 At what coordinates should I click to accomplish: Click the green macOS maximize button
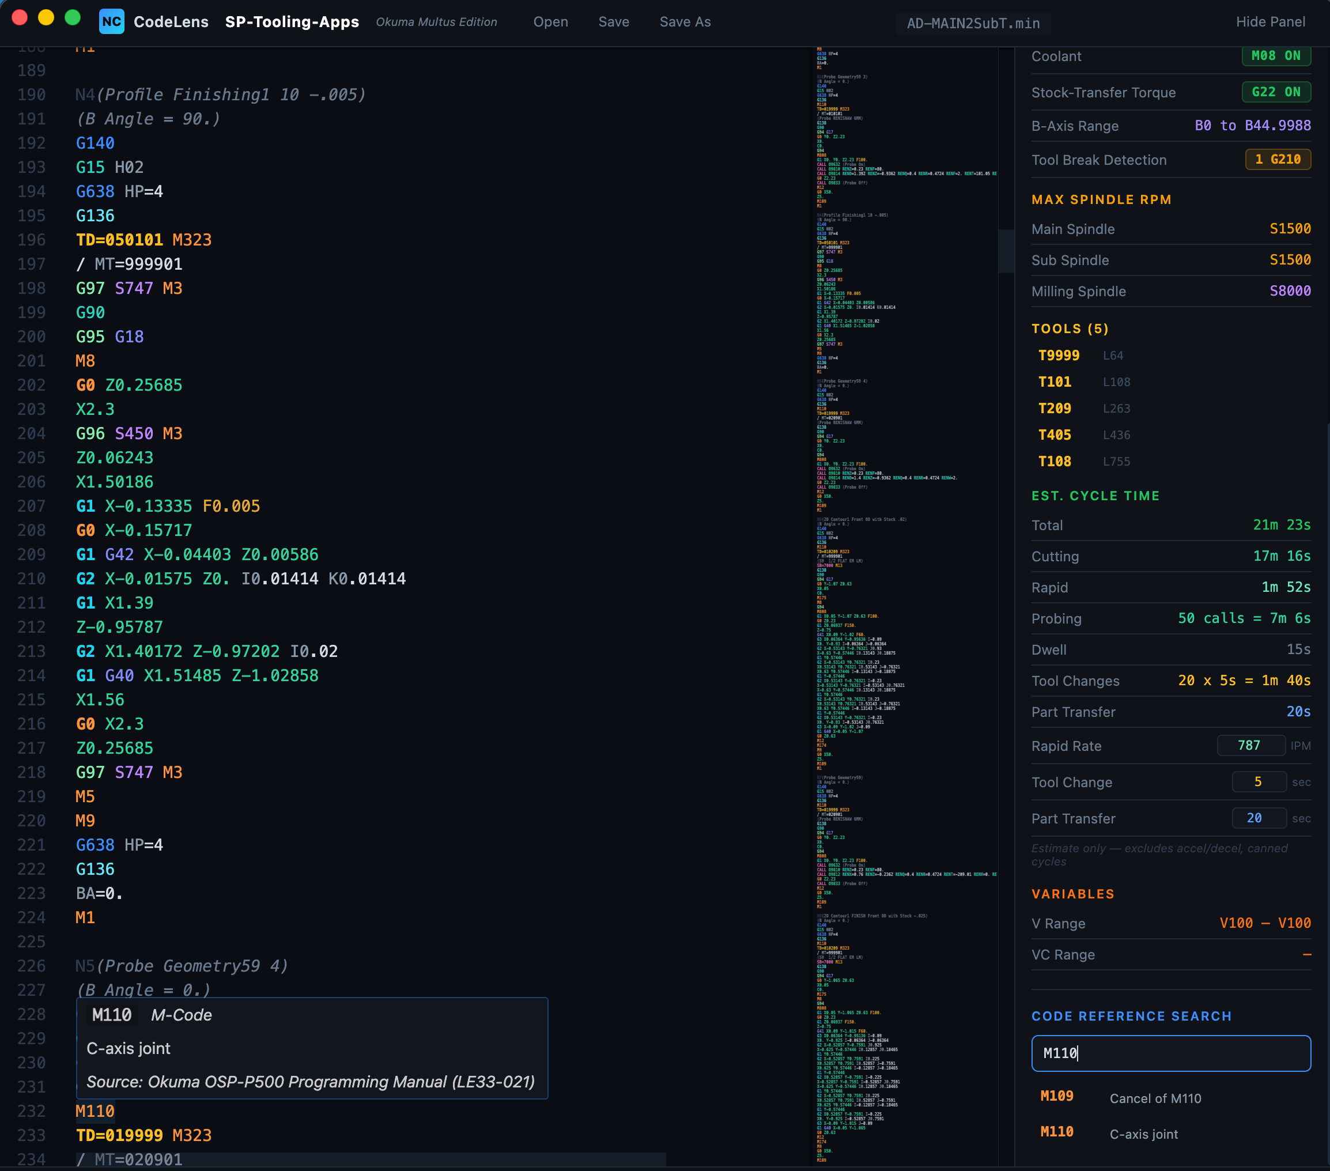pyautogui.click(x=72, y=17)
